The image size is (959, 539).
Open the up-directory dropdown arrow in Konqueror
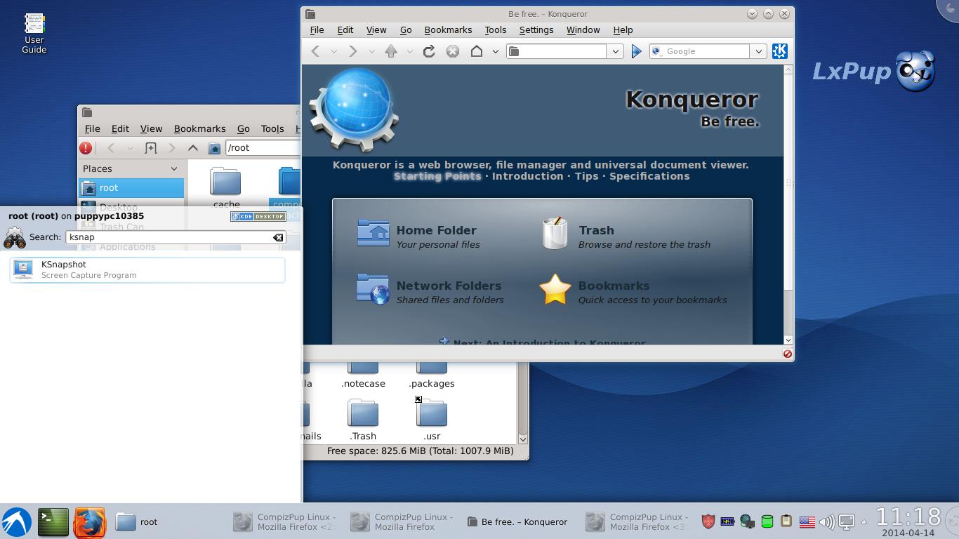click(x=409, y=51)
